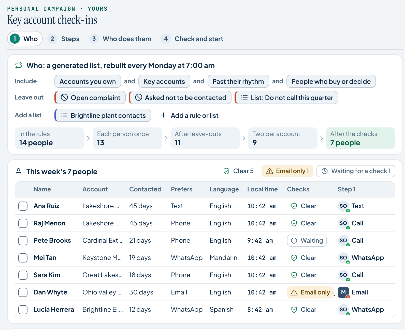The image size is (405, 330).
Task: Click the blocked icon on Open complaint chip
Action: pyautogui.click(x=64, y=97)
